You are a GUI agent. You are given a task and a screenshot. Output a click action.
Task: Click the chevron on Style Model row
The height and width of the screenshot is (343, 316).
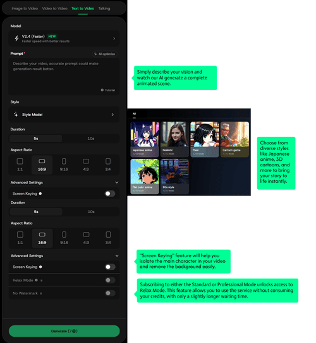click(x=112, y=115)
